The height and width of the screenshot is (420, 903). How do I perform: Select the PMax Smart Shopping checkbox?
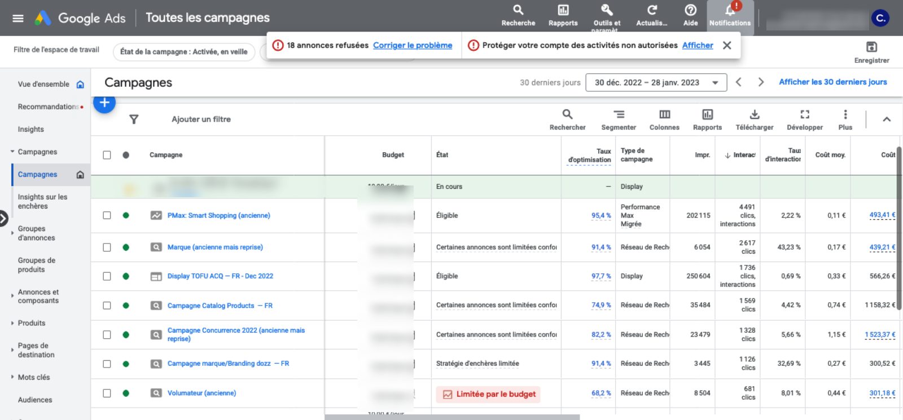pos(107,215)
